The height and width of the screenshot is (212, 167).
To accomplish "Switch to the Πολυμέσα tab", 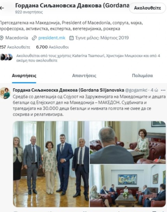I will [x=142, y=75].
